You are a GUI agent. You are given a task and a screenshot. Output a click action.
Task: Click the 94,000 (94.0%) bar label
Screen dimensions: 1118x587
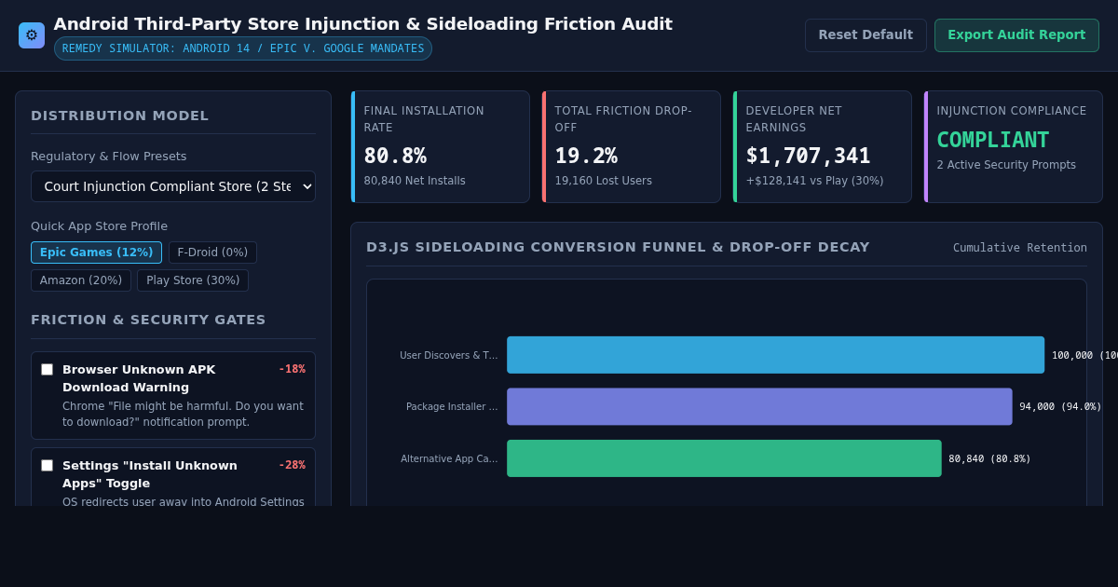(x=1060, y=407)
